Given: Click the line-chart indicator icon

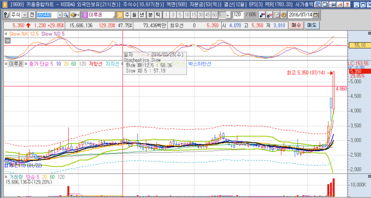Looking at the screenshot, I should click(x=270, y=15).
